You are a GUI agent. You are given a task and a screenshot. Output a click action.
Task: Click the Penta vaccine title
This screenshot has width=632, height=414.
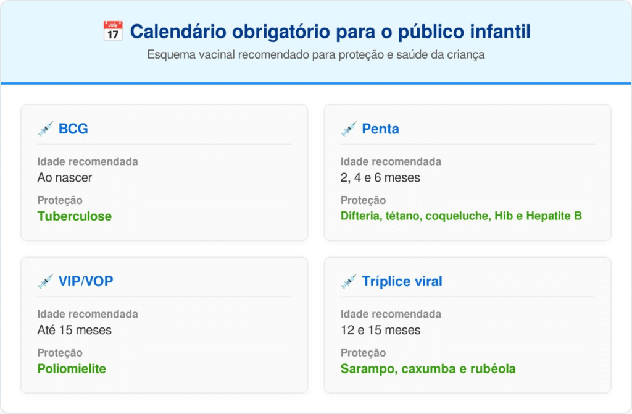tap(380, 129)
